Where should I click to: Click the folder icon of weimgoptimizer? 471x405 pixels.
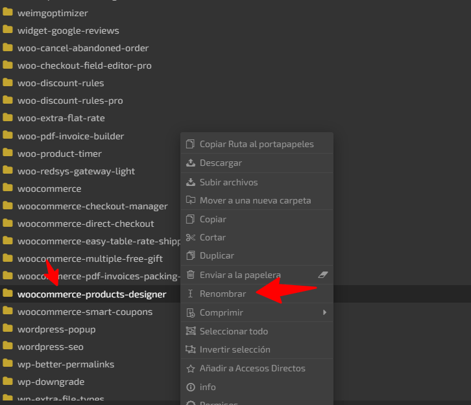click(x=8, y=12)
